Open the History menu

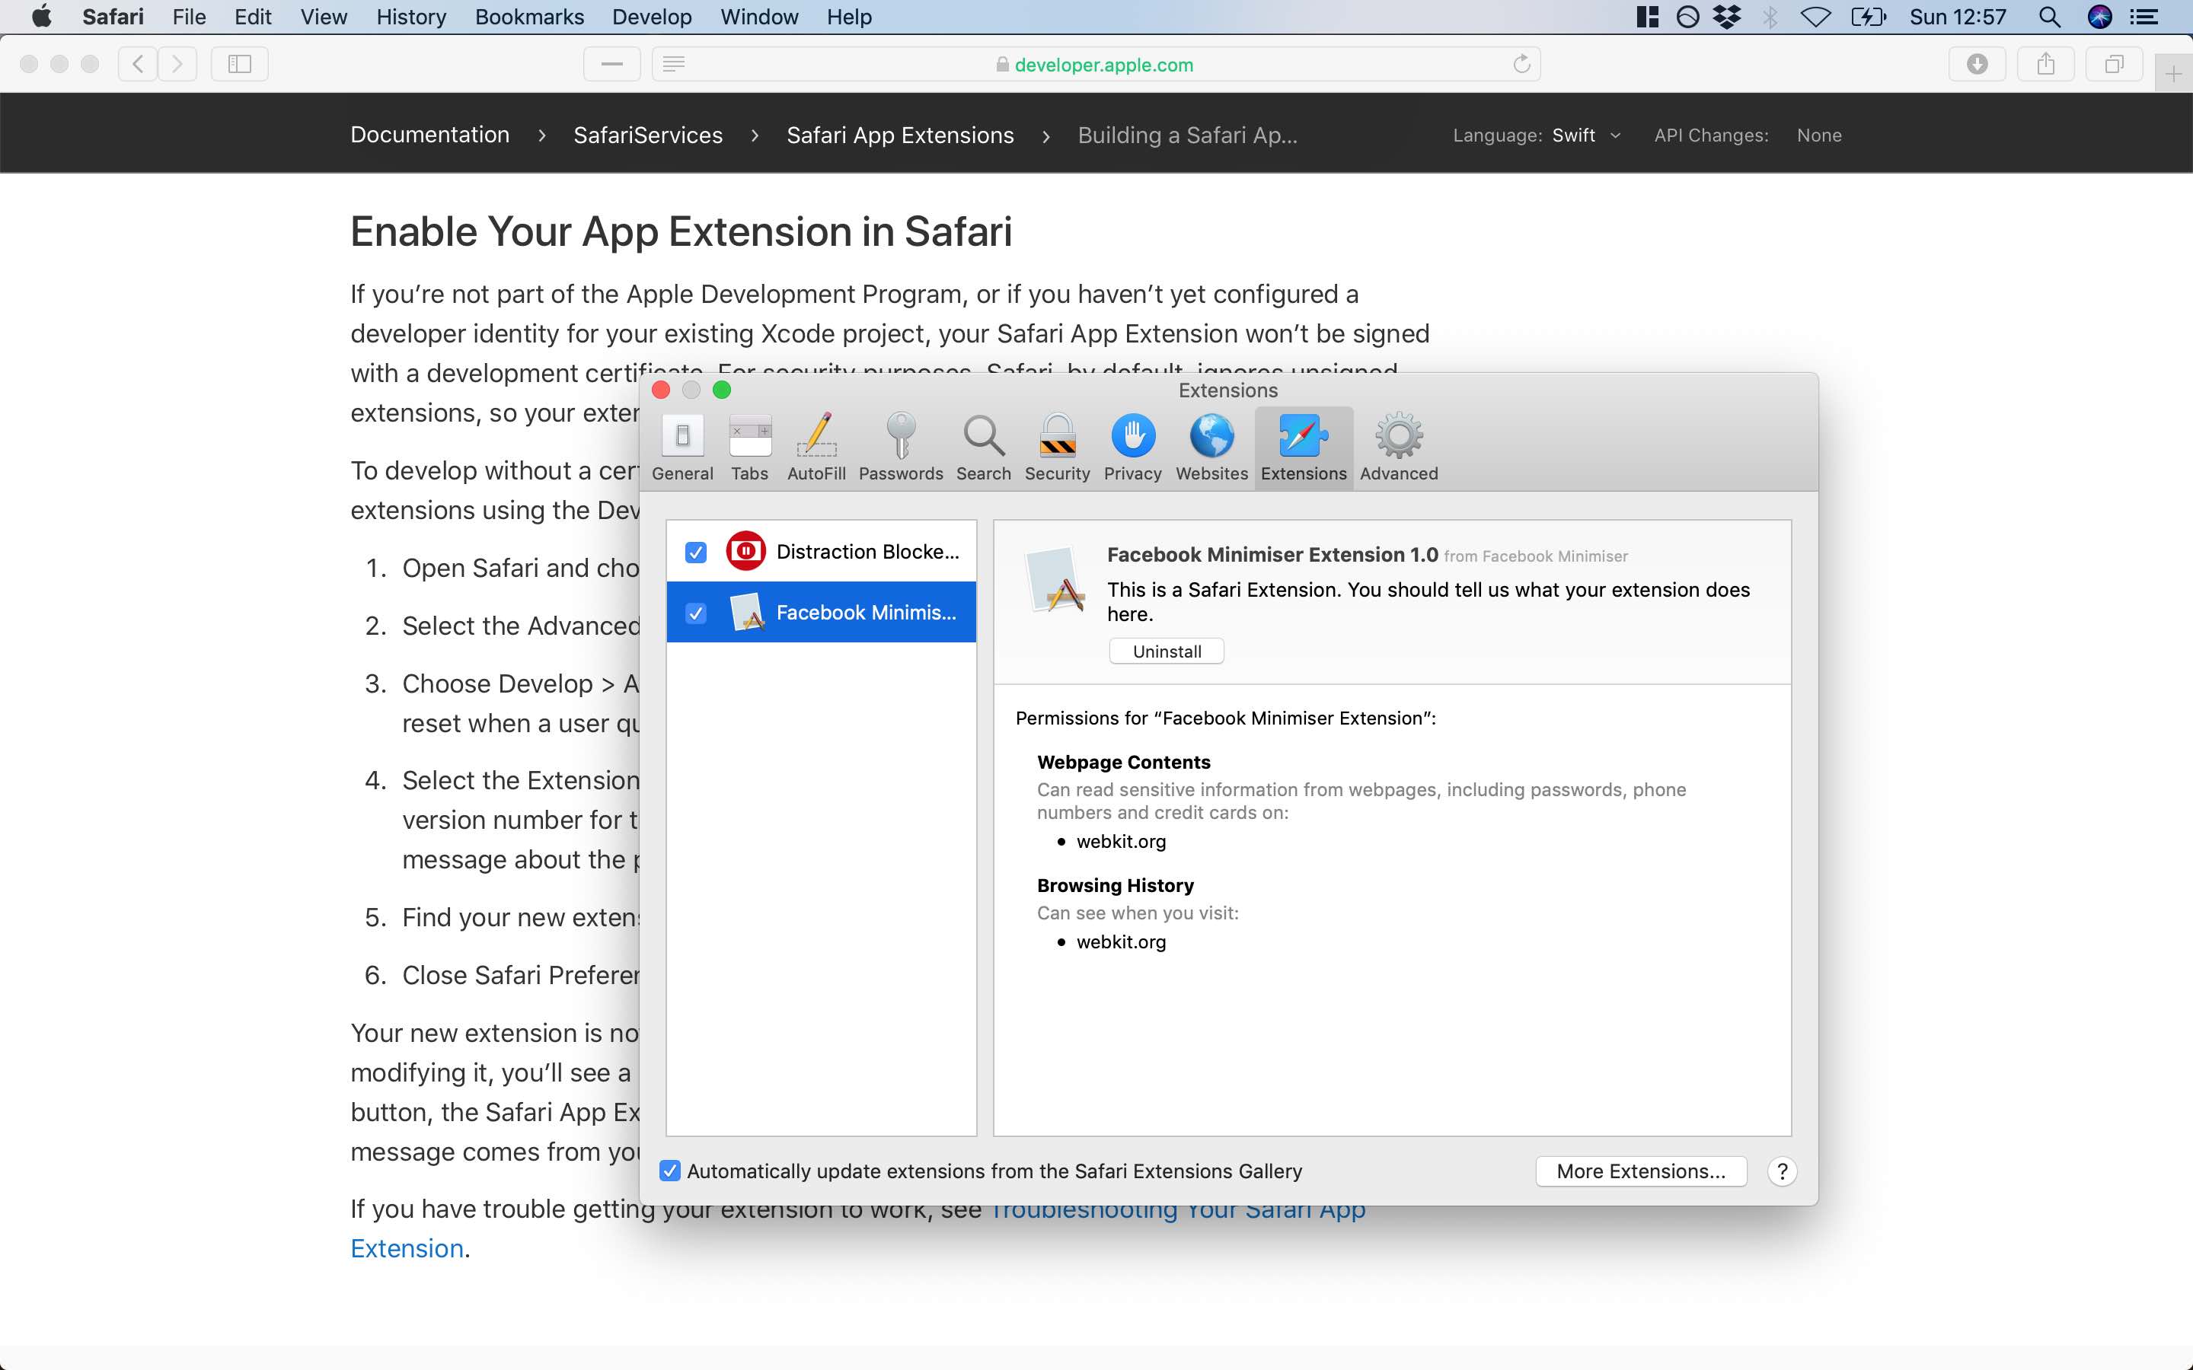click(x=411, y=16)
